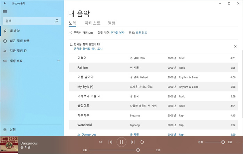Image resolution: width=243 pixels, height=154 pixels.
Task: Open 지금 재생 중 in the sidebar
Action: pos(32,51)
